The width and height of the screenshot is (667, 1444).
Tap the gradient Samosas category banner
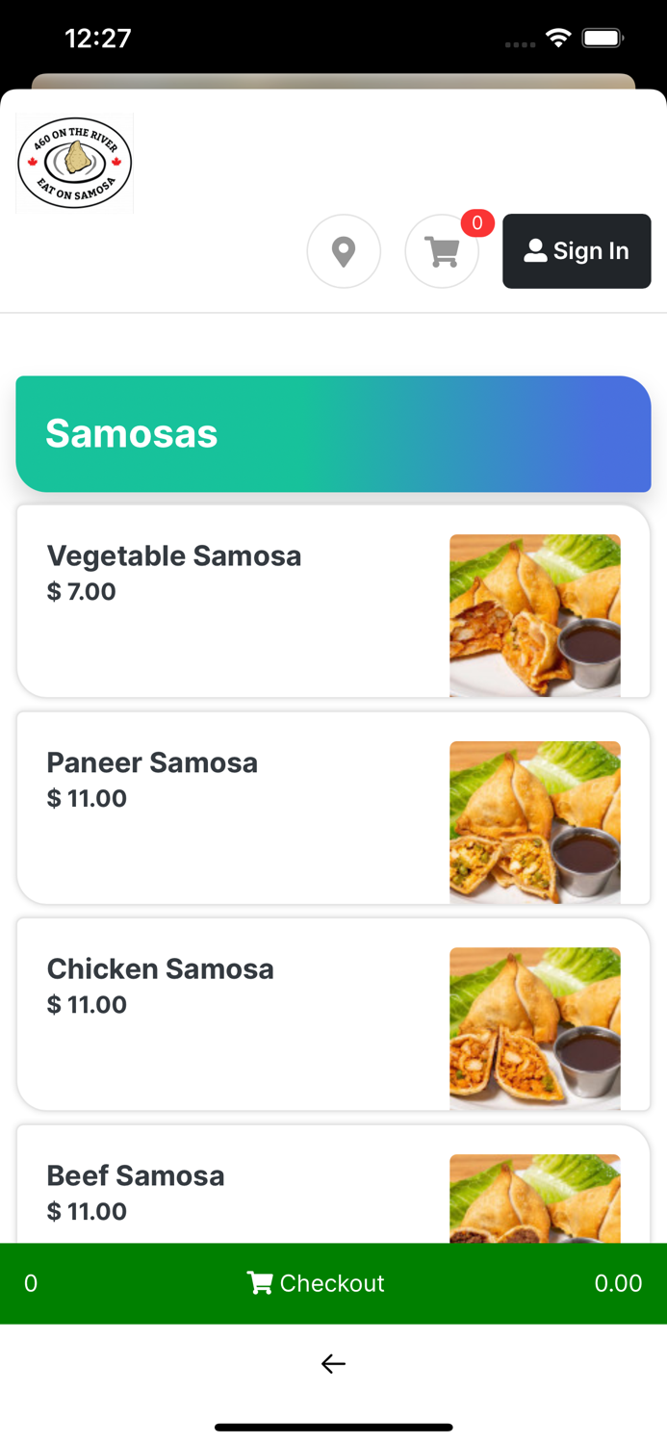pos(333,433)
